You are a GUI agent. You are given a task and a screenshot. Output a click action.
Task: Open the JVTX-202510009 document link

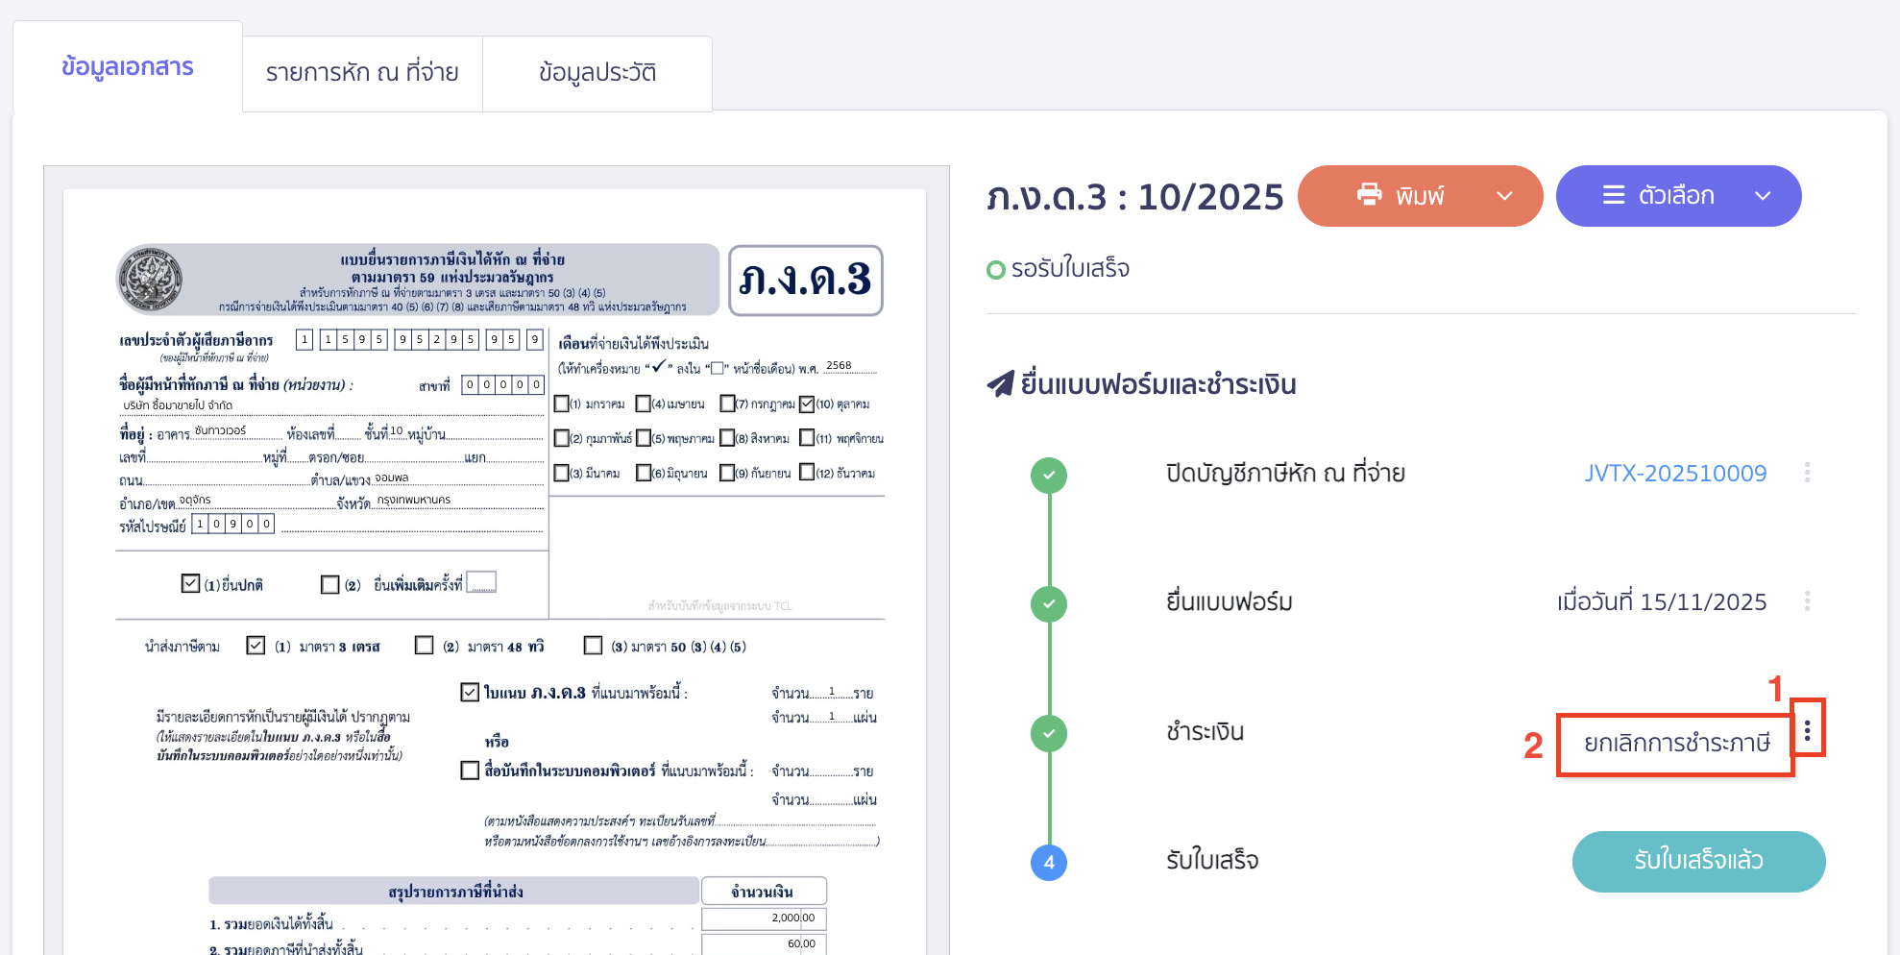pos(1675,473)
